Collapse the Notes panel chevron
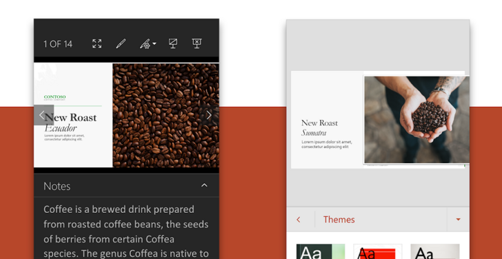This screenshot has width=502, height=259. click(x=204, y=185)
